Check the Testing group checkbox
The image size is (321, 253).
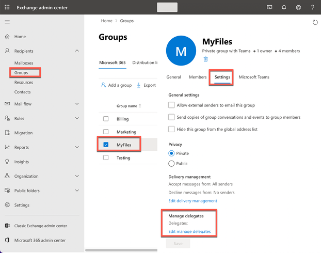coord(106,157)
